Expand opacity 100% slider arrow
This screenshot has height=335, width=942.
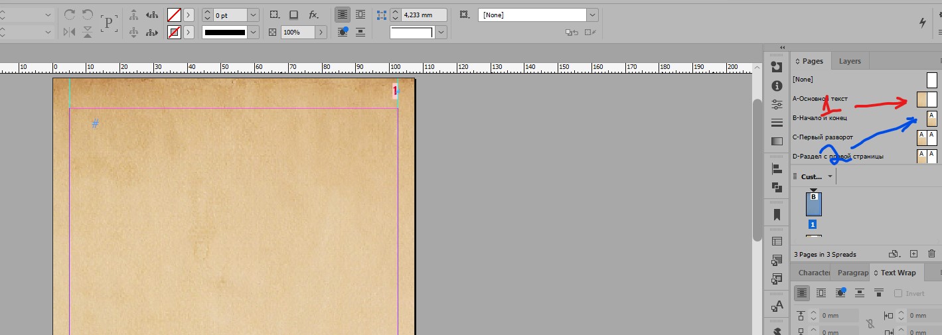click(x=321, y=32)
